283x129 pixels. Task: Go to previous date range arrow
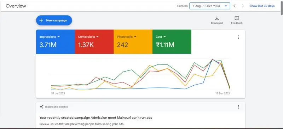click(234, 6)
